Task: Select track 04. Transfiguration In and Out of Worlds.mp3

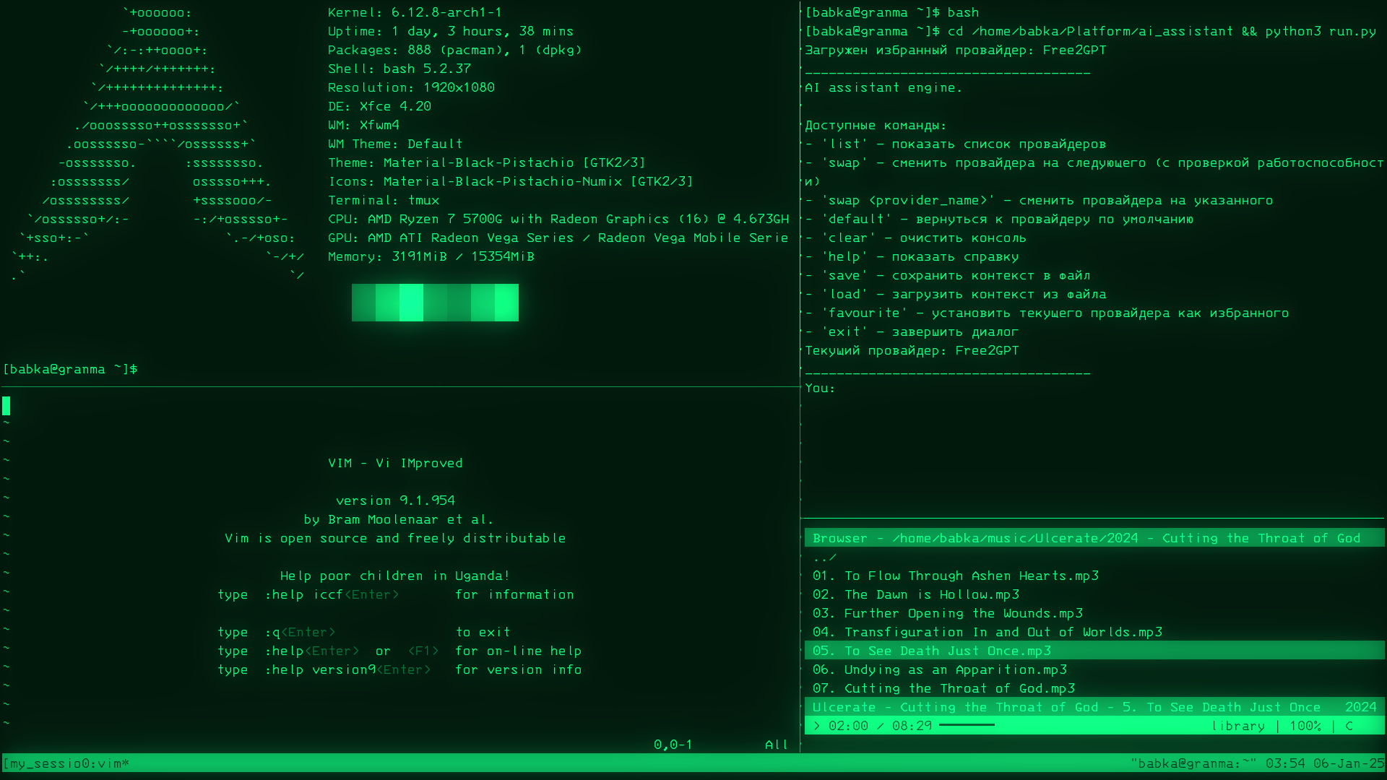Action: click(987, 632)
